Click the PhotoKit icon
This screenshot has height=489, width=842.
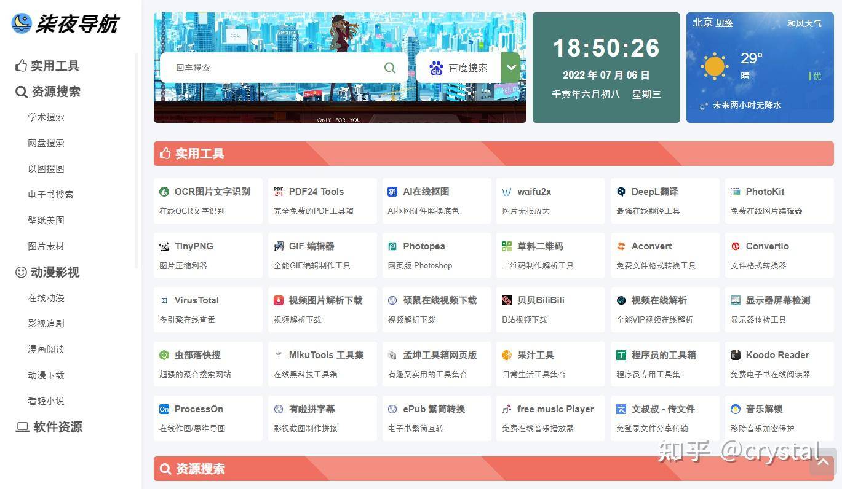point(736,192)
